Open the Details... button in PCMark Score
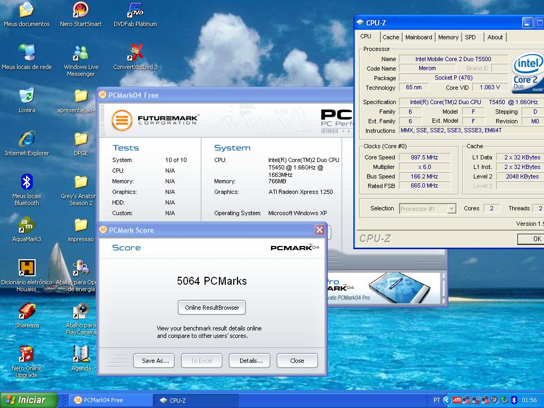 250,361
